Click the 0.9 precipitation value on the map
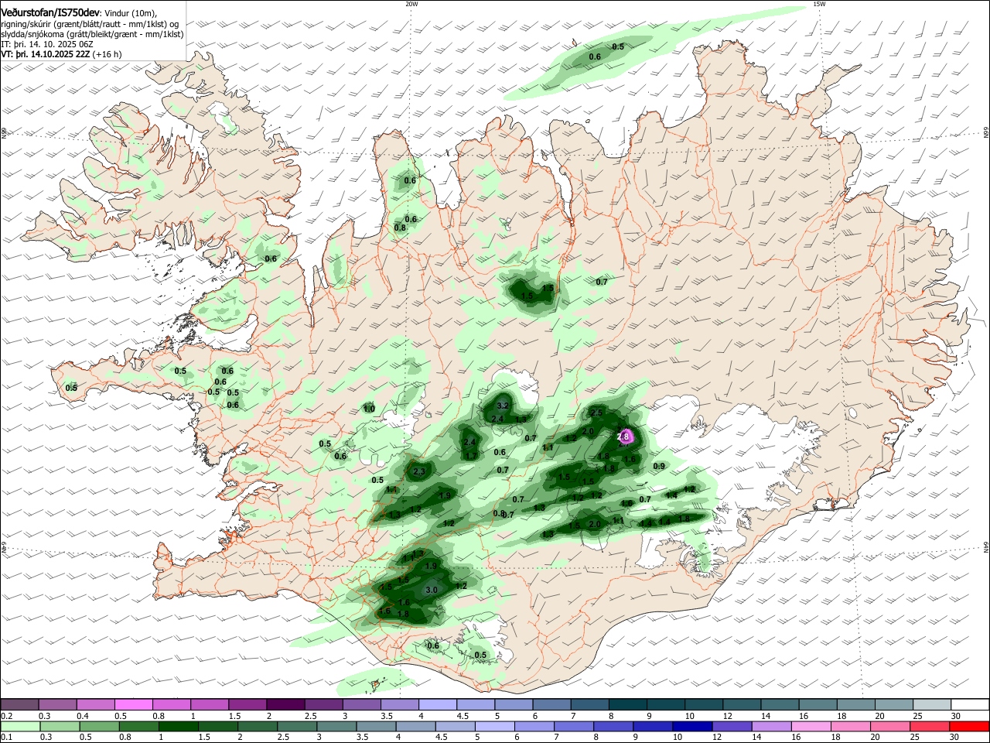Screen dimensions: 990x743 click(x=659, y=466)
